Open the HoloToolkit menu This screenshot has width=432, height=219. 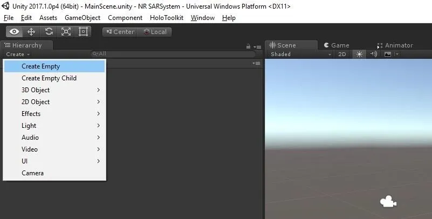tap(167, 18)
